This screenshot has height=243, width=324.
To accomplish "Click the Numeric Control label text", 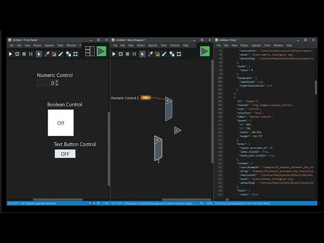I will click(x=55, y=75).
